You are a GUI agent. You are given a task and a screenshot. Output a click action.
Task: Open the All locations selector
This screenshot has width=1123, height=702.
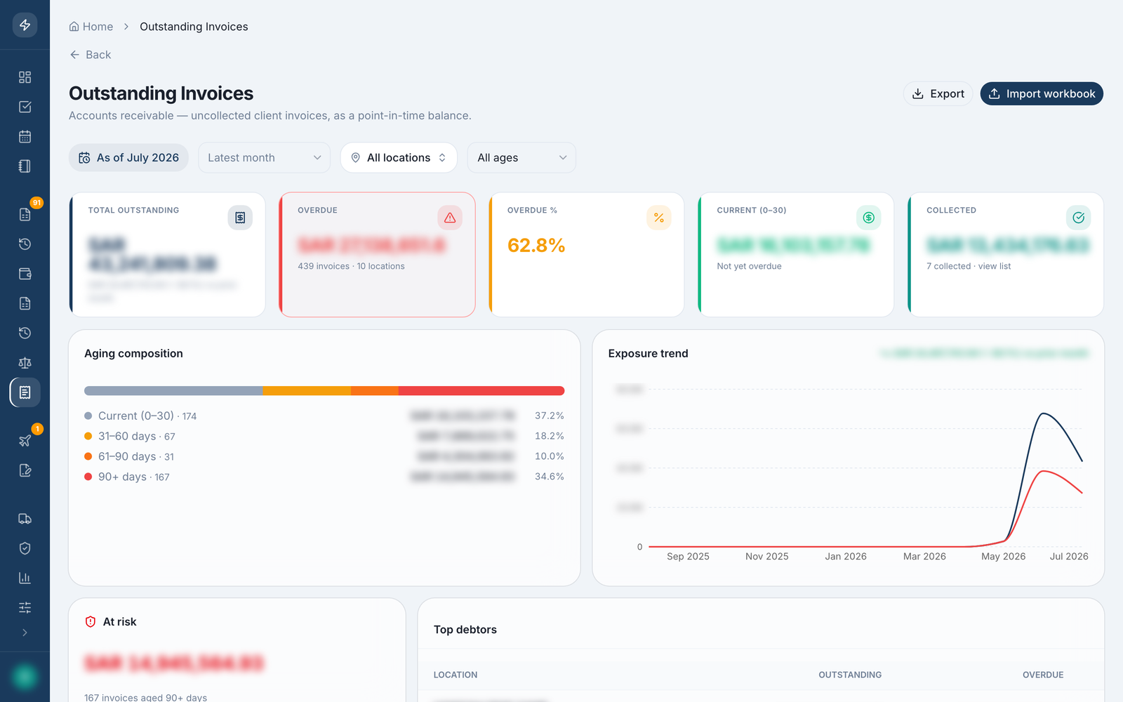(399, 158)
